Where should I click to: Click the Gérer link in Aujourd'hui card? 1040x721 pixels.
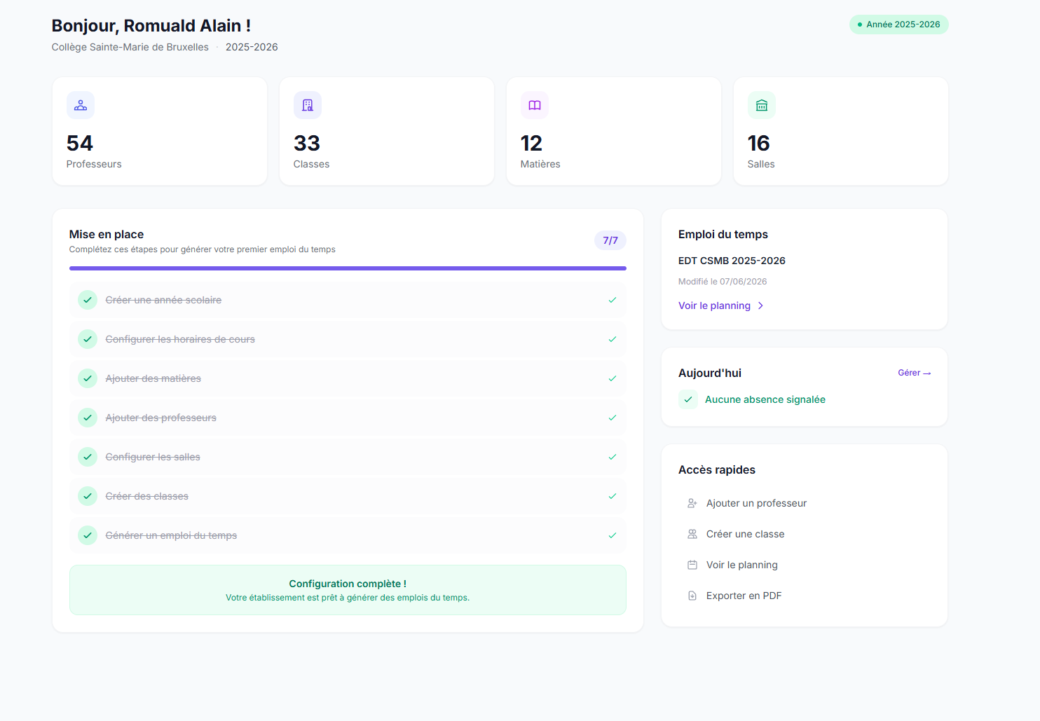click(915, 373)
